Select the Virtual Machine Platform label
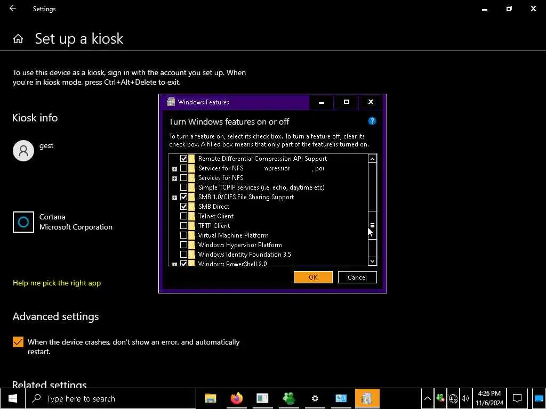Image resolution: width=546 pixels, height=409 pixels. point(234,235)
